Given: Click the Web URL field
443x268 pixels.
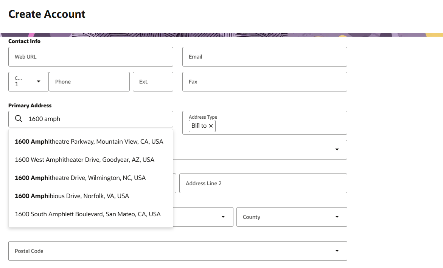Looking at the screenshot, I should pyautogui.click(x=91, y=57).
